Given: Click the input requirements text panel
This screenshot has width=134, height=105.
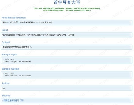Looking at the screenshot, I should [x=66, y=35].
